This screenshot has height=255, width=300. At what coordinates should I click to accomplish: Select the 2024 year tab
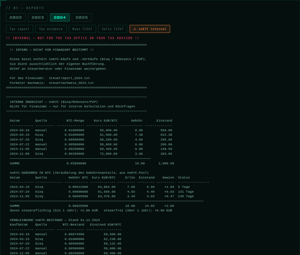point(60,18)
